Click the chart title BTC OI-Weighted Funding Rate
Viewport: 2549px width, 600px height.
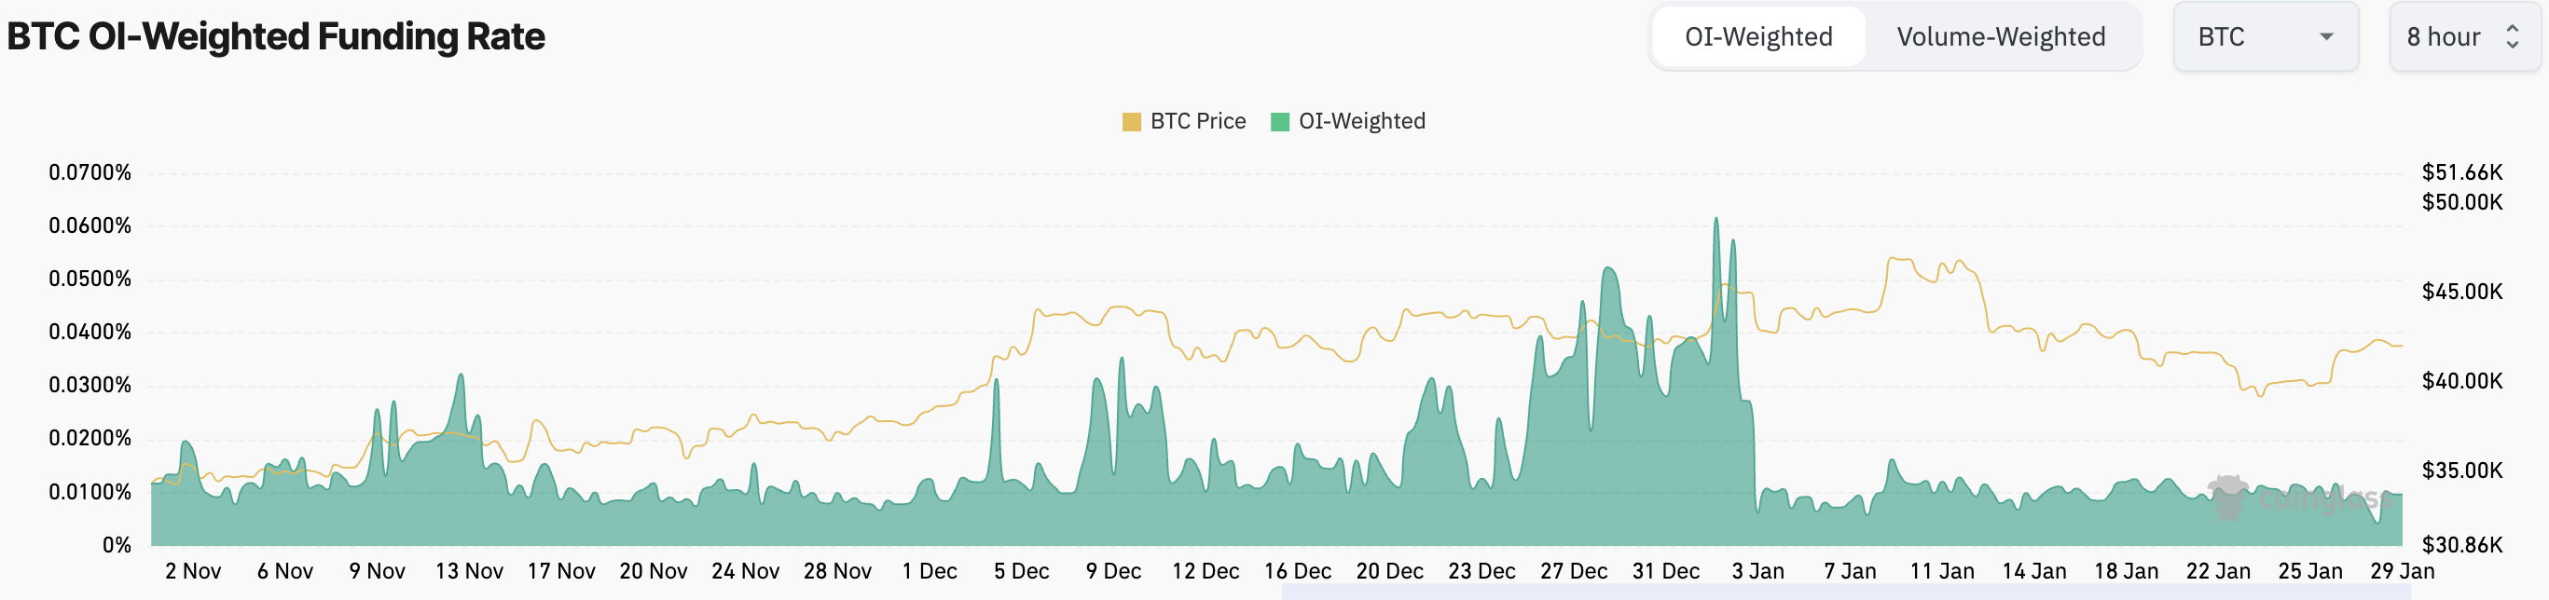[276, 36]
